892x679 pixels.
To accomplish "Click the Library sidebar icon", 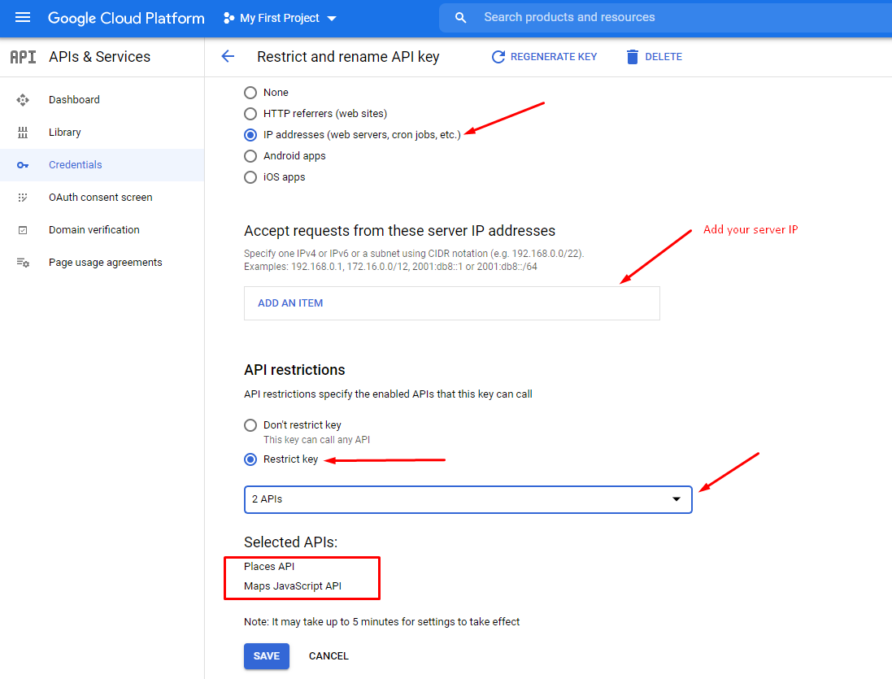I will pos(23,133).
